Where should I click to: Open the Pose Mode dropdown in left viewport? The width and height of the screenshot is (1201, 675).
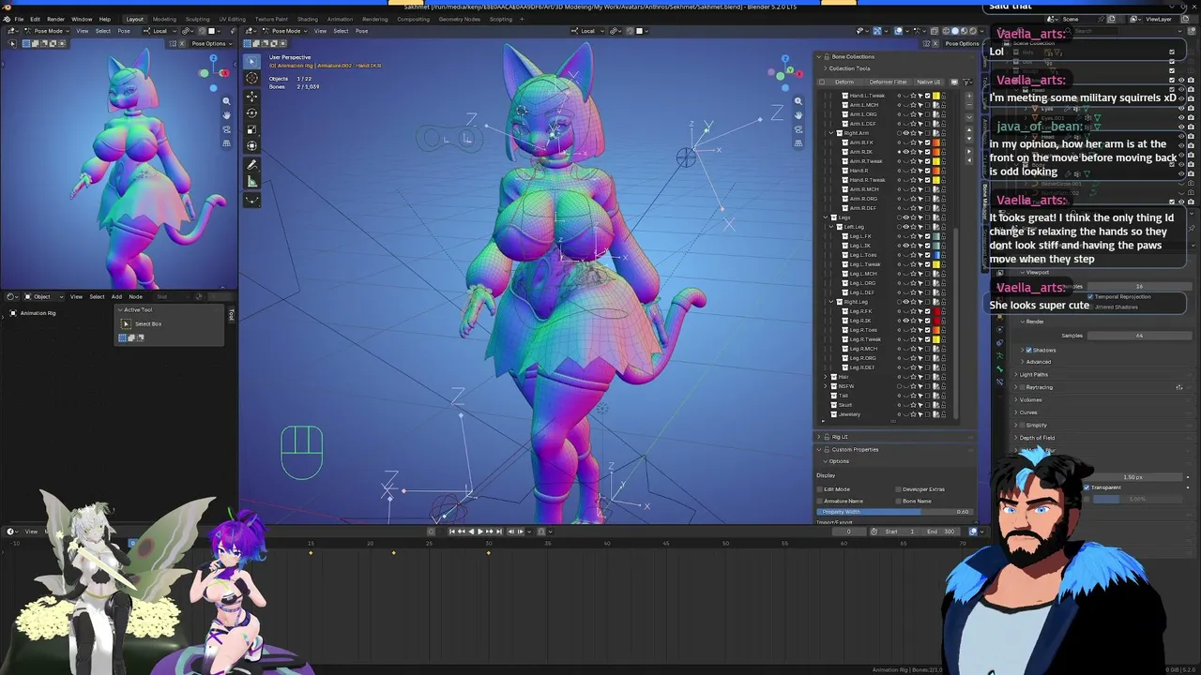click(x=47, y=31)
